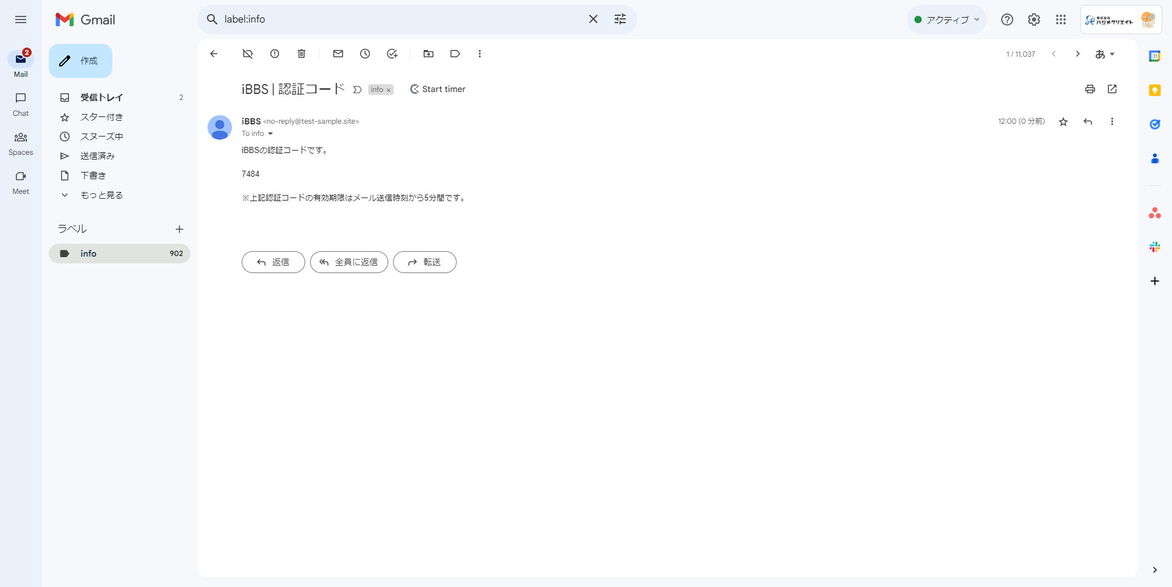The height and width of the screenshot is (587, 1172).
Task: Open 受信トレイ inbox folder
Action: pos(101,98)
